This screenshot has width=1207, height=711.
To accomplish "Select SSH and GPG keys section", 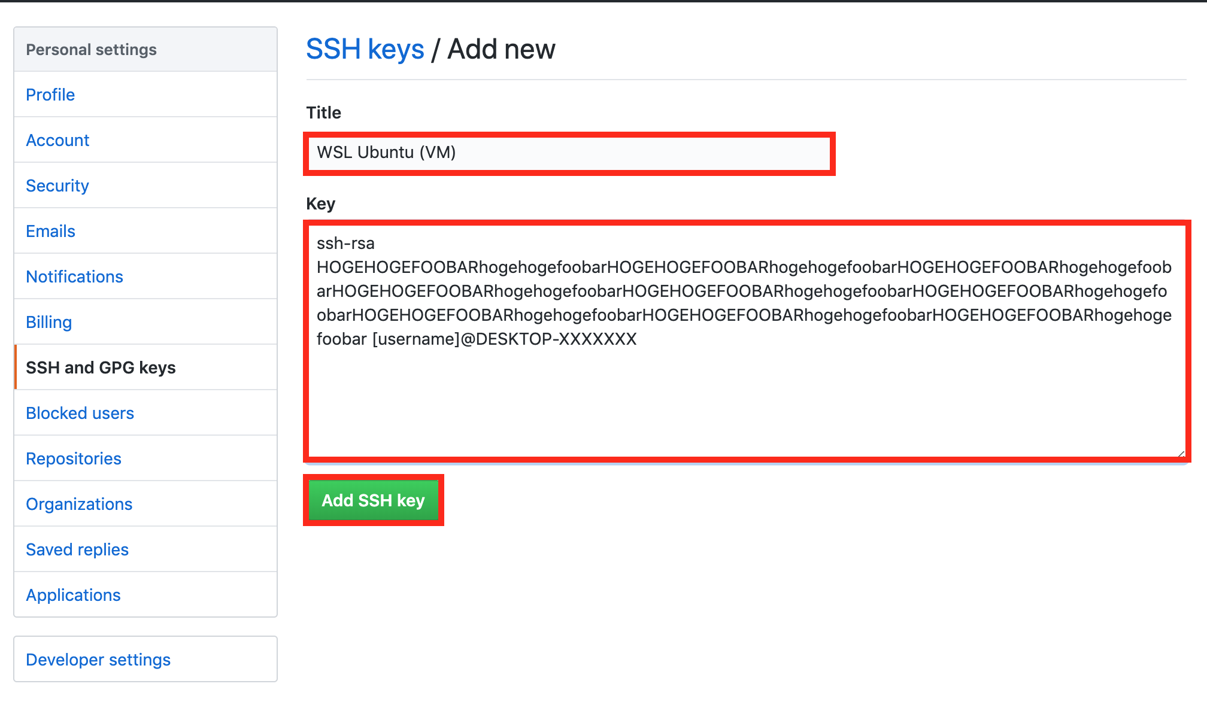I will coord(101,367).
